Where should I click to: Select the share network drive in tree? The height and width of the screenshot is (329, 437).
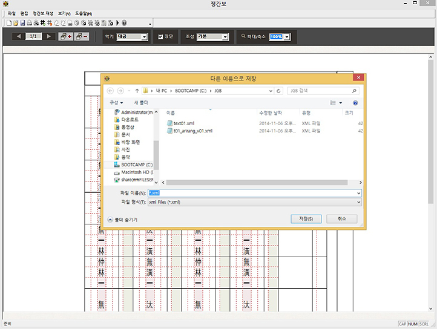click(134, 180)
